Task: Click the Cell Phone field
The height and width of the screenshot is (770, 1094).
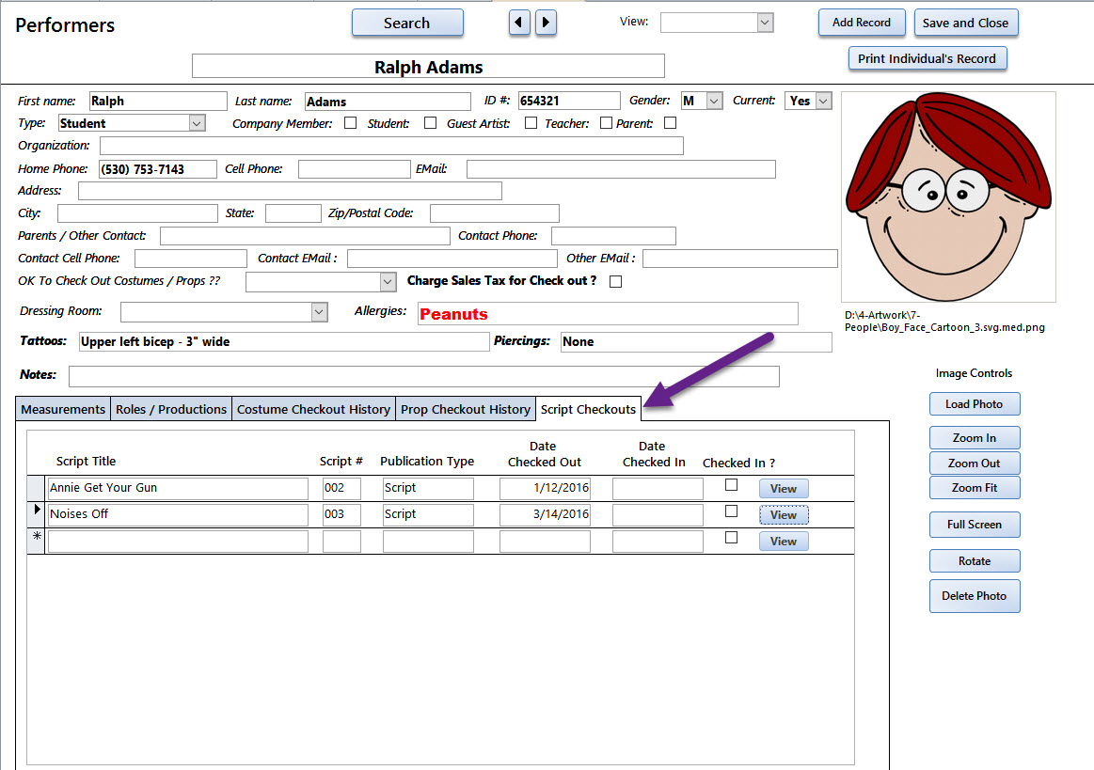Action: 355,169
